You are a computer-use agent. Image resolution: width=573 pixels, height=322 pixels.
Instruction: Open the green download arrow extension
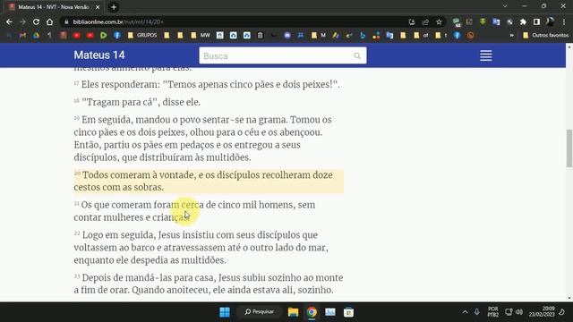pos(483,21)
